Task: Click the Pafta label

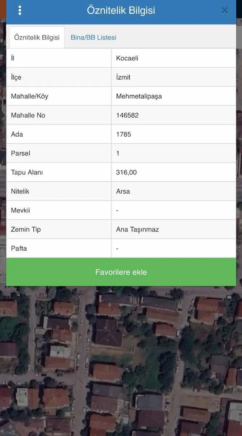Action: point(19,249)
